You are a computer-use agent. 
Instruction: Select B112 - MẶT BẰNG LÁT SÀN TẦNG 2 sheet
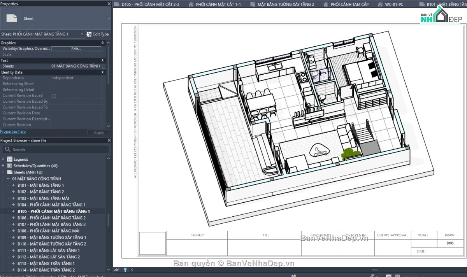(x=49, y=257)
